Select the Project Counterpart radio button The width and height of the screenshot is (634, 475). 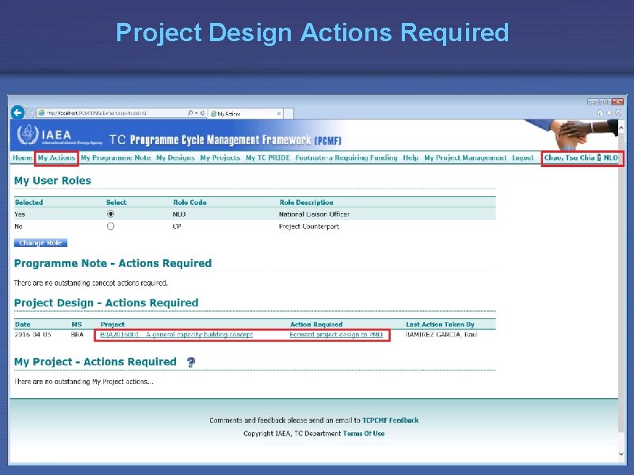[x=111, y=226]
